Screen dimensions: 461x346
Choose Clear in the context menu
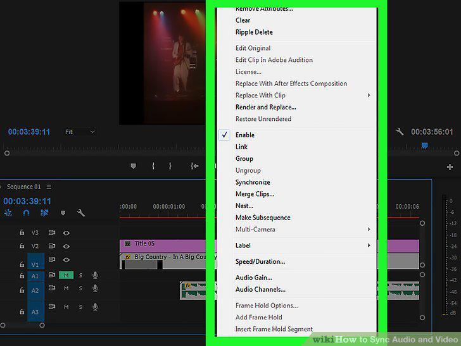(243, 20)
